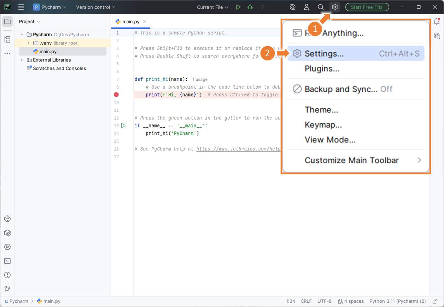Open Search Everywhere magnifier

point(321,7)
